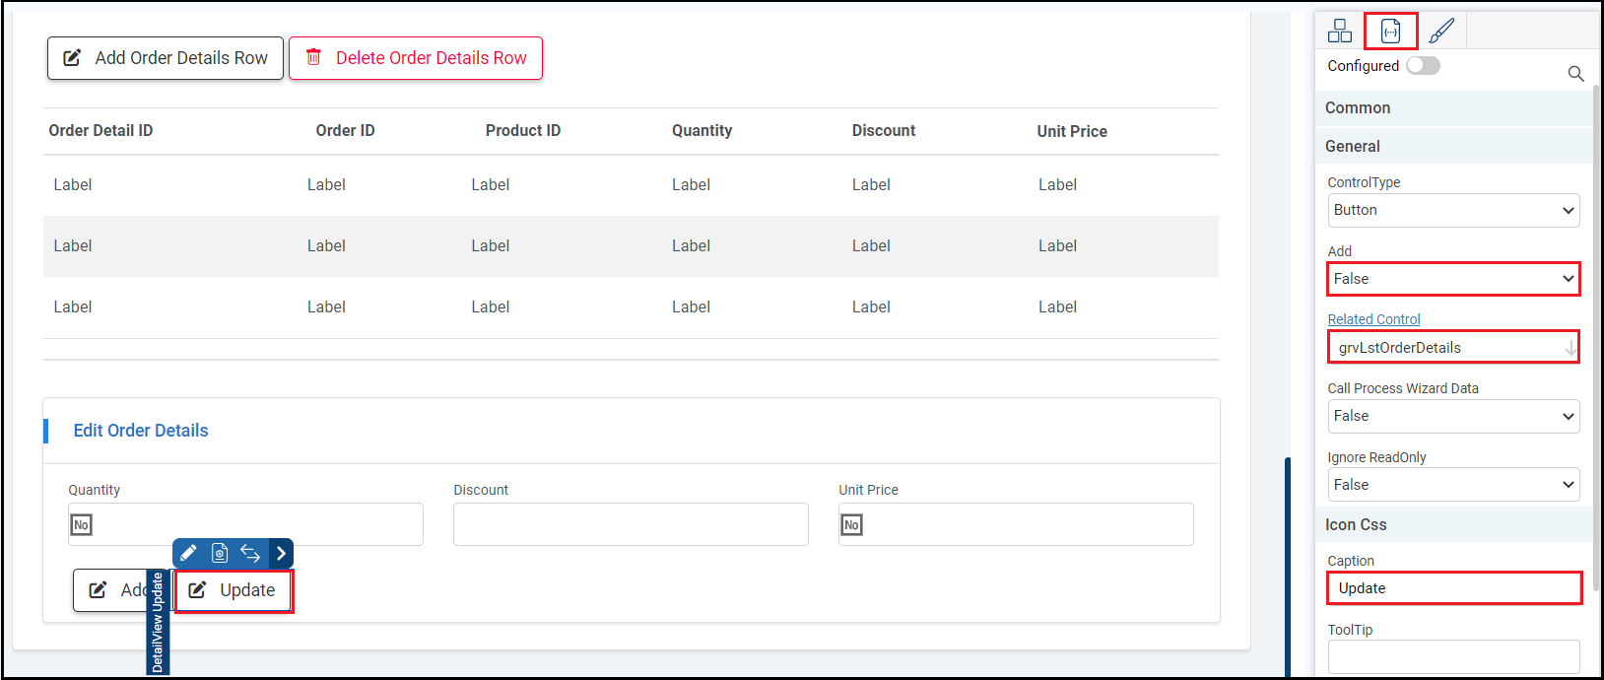Toggle the Configured switch
This screenshot has height=680, width=1604.
[x=1423, y=66]
